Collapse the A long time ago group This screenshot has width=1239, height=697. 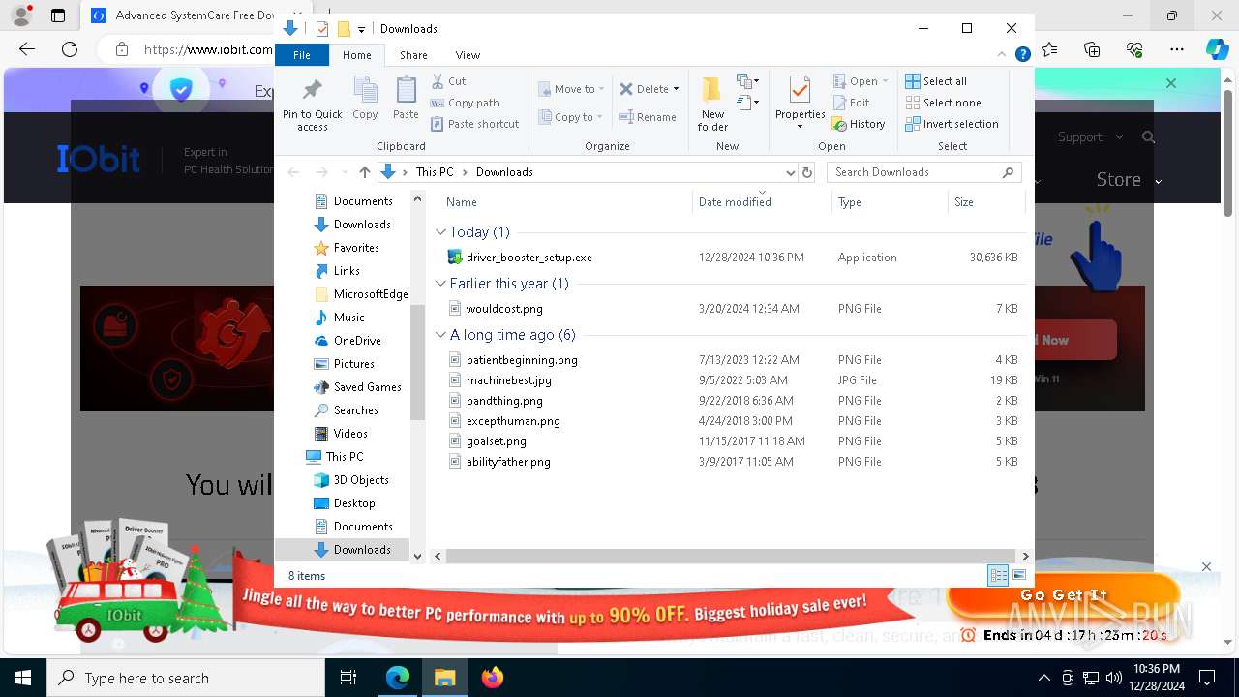point(441,335)
